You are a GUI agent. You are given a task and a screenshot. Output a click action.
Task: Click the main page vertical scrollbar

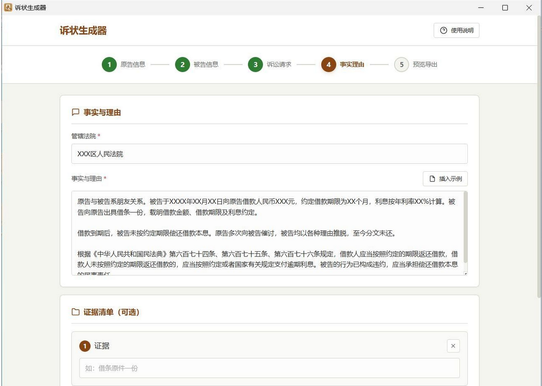point(539,156)
